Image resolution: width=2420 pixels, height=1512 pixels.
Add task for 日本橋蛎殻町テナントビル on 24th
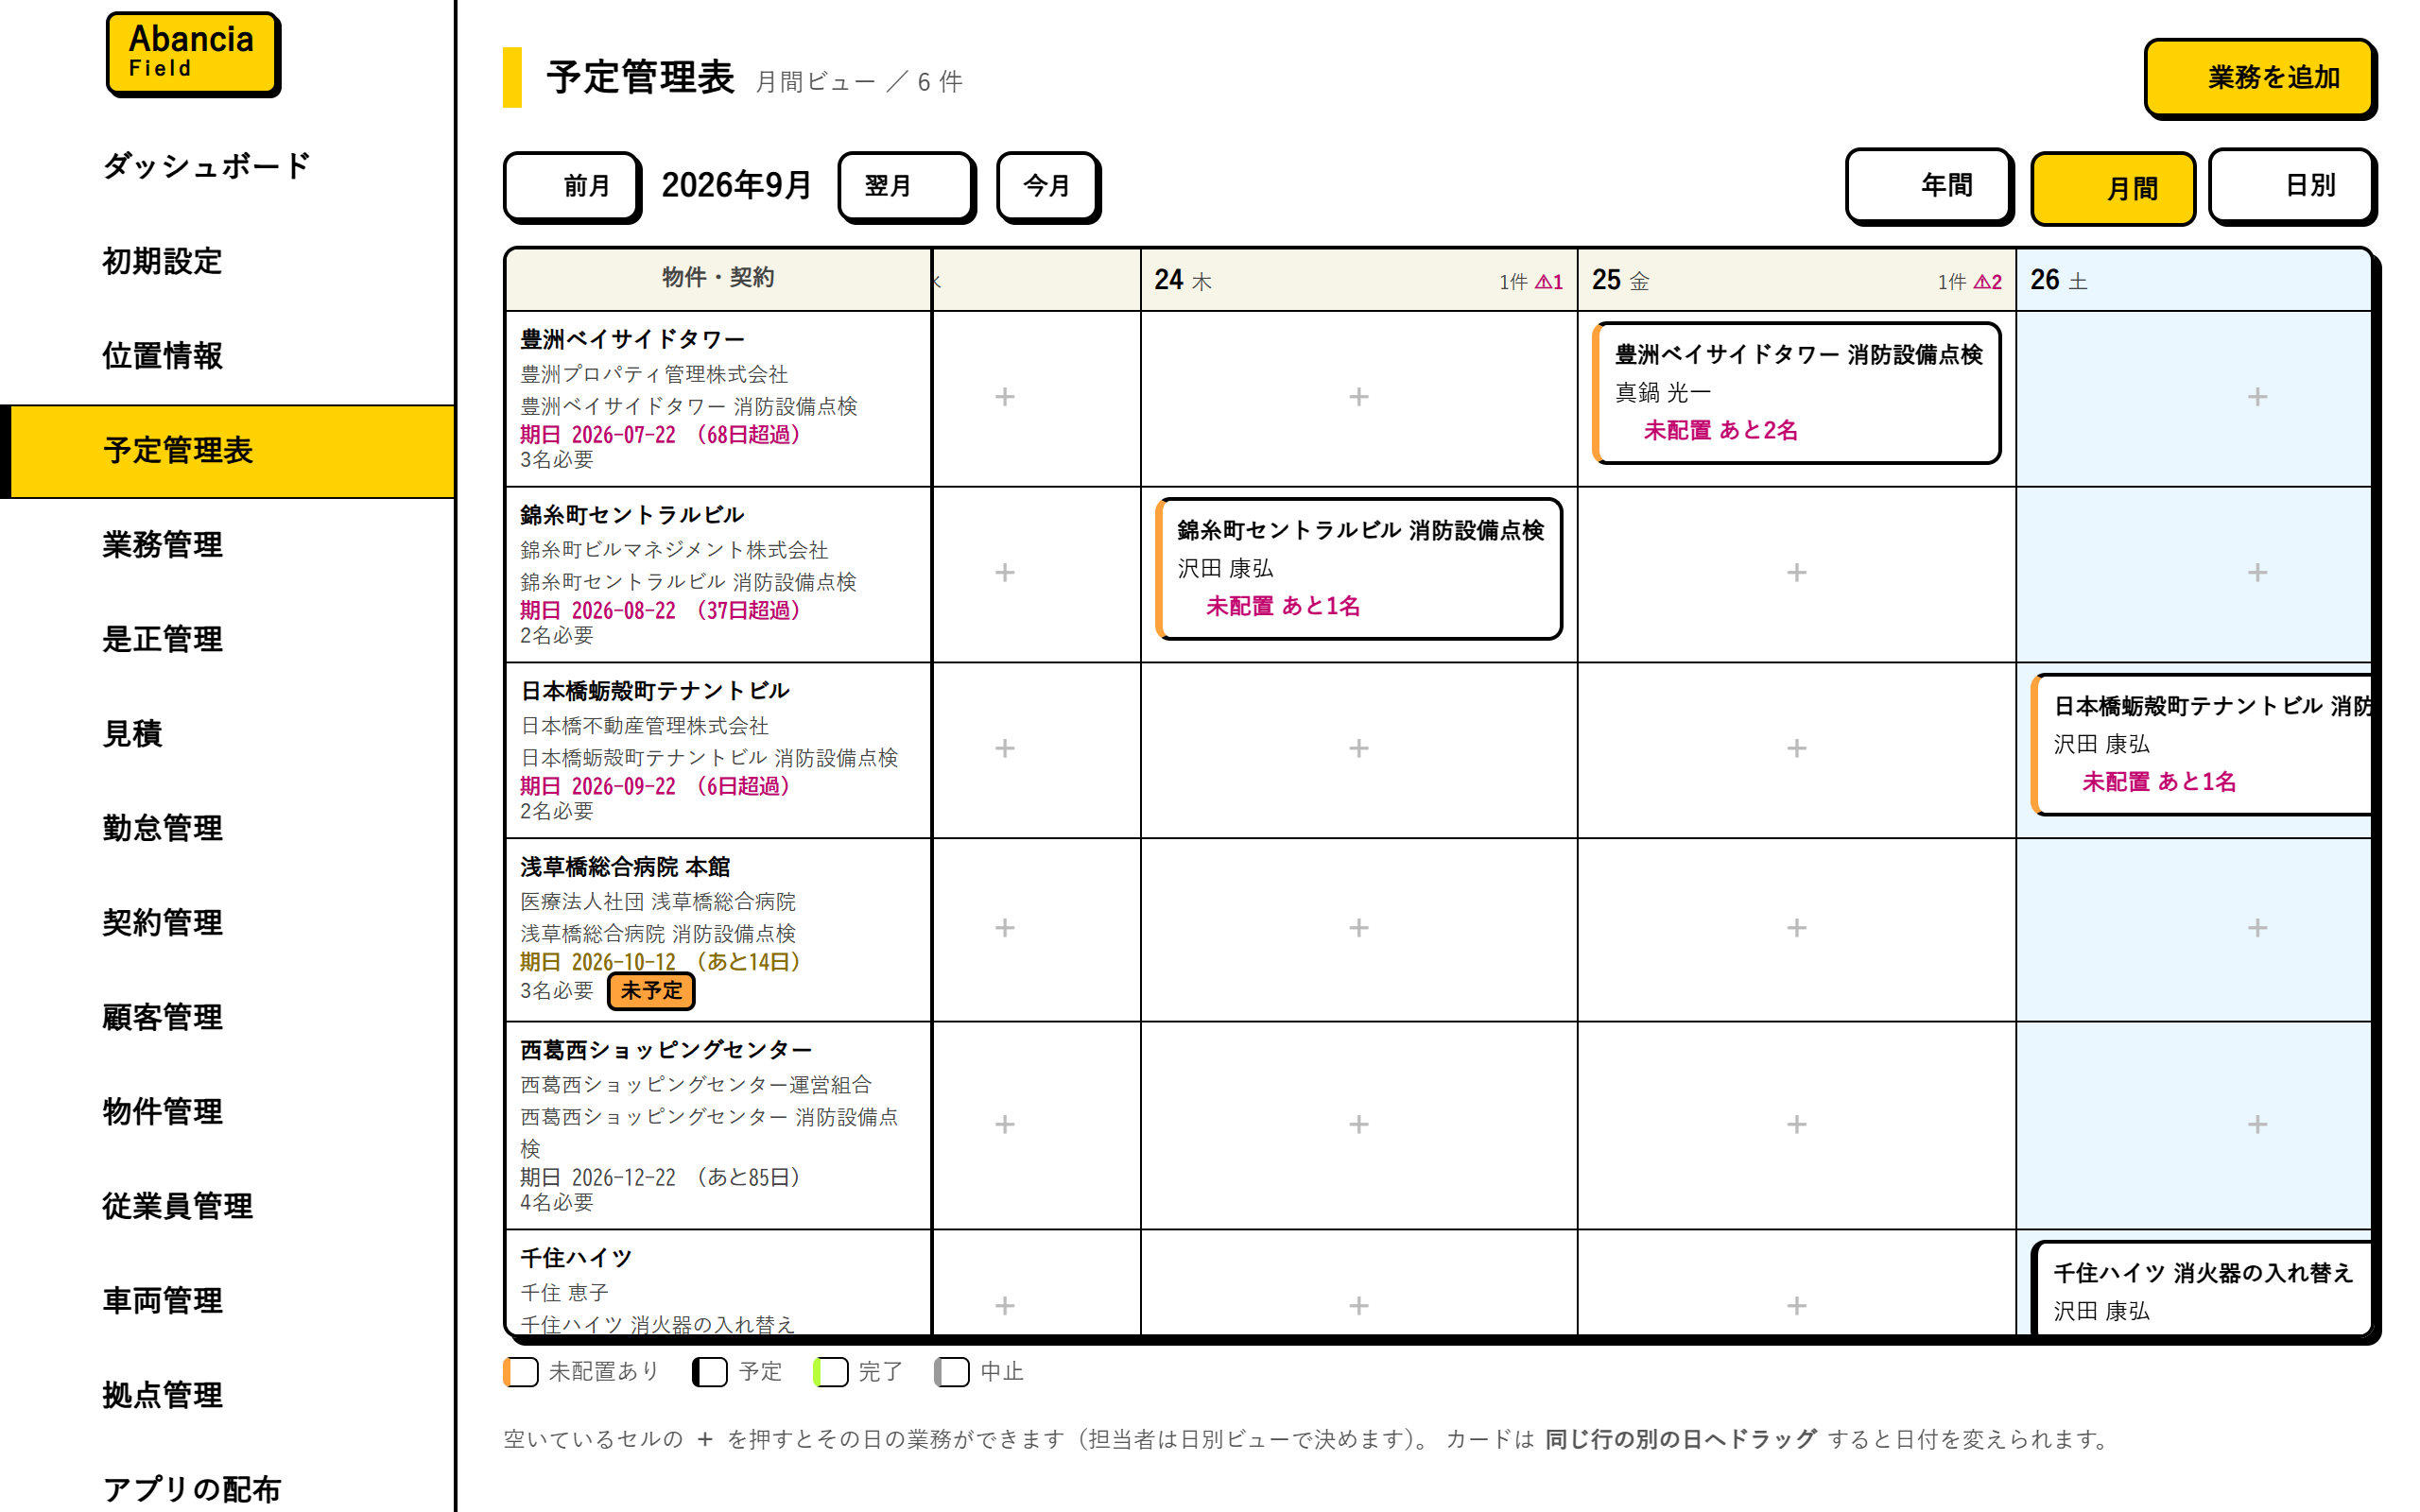coord(1358,749)
